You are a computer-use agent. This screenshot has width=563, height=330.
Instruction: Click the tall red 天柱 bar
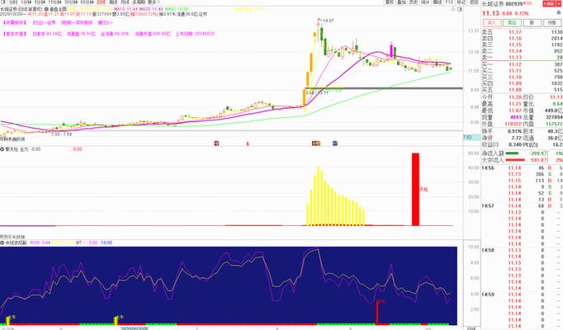tap(415, 190)
